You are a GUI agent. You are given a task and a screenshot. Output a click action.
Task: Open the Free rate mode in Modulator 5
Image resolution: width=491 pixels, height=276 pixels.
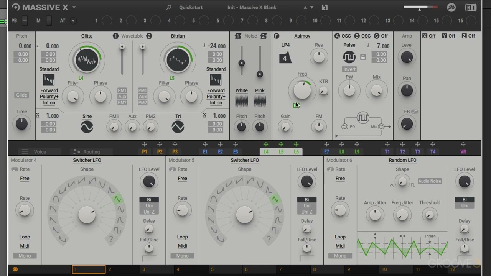coord(182,179)
